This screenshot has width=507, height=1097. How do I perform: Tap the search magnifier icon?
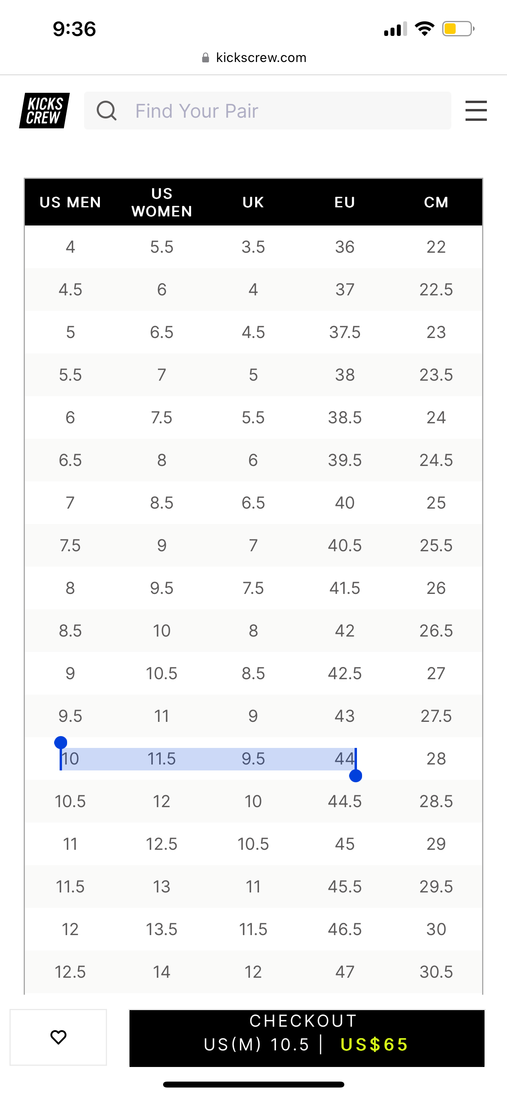click(107, 111)
